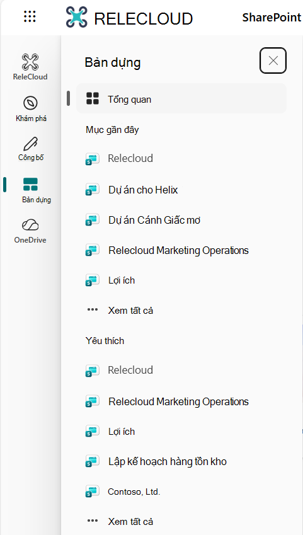
Task: Close the Bản dựng panel
Action: (273, 60)
